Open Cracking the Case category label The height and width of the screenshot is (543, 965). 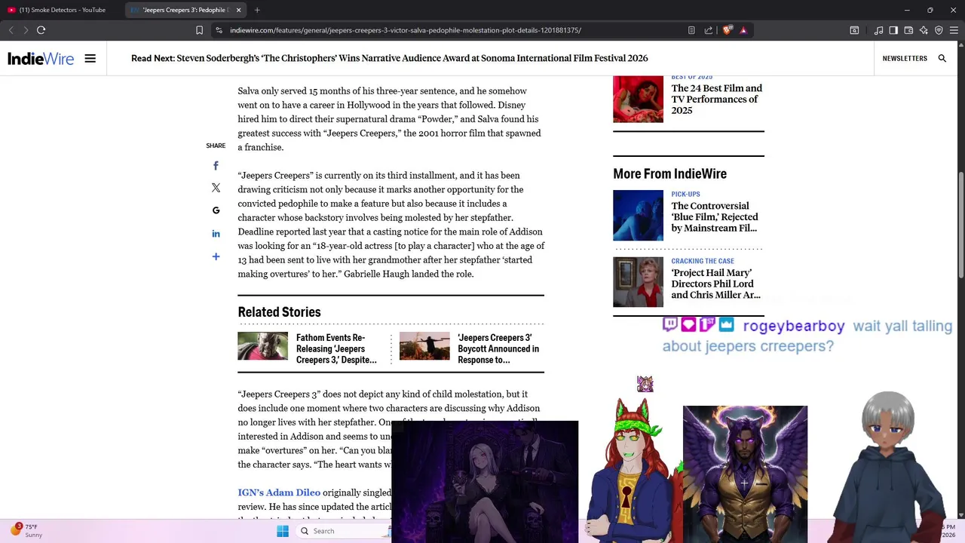703,261
